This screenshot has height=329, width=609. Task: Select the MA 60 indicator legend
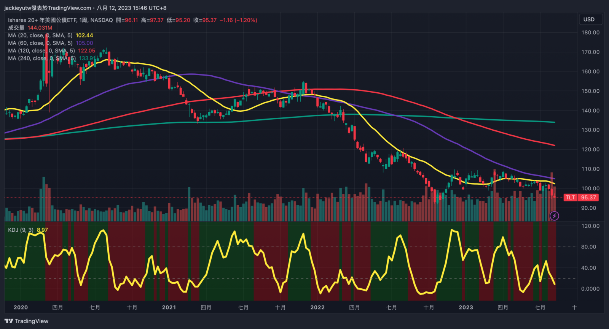tap(40, 43)
